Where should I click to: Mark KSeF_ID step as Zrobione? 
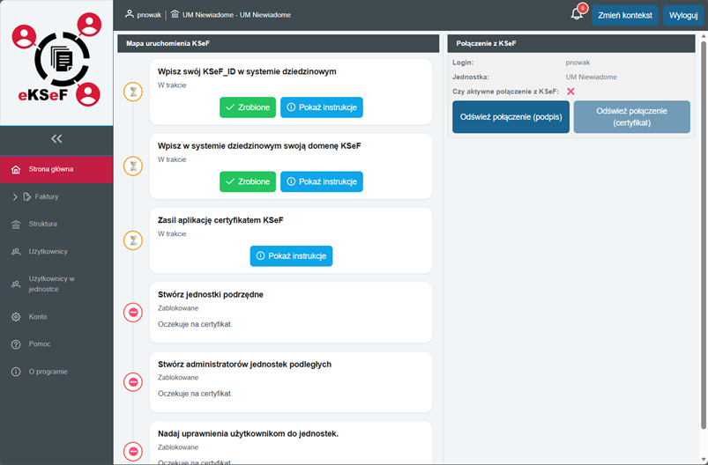pos(247,107)
